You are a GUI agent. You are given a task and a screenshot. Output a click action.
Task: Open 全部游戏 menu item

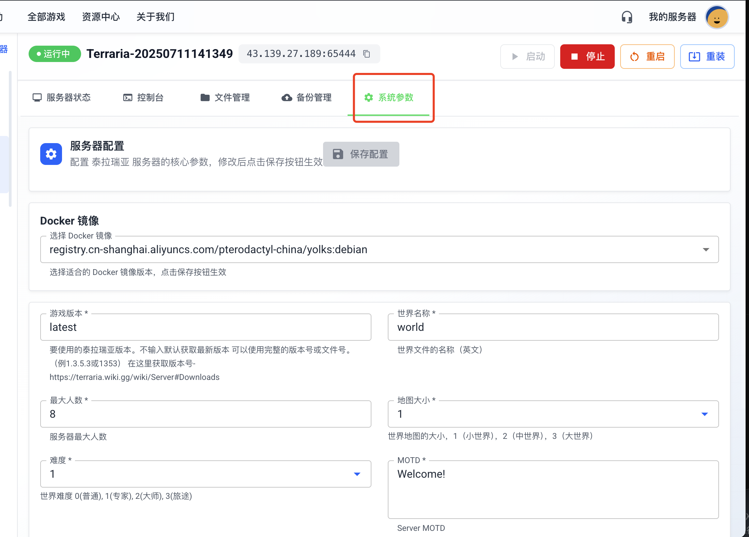(x=46, y=17)
